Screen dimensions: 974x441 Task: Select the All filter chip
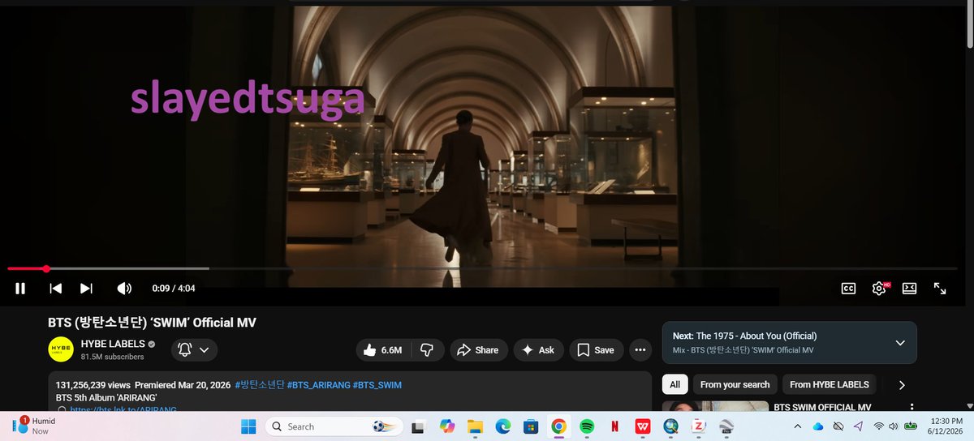click(674, 384)
